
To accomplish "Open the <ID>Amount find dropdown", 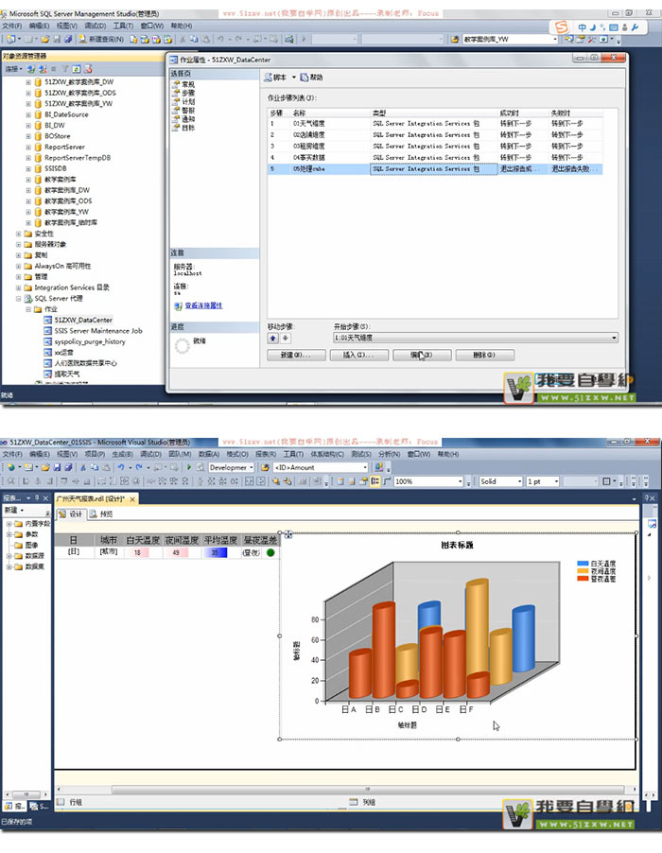I will 365,468.
